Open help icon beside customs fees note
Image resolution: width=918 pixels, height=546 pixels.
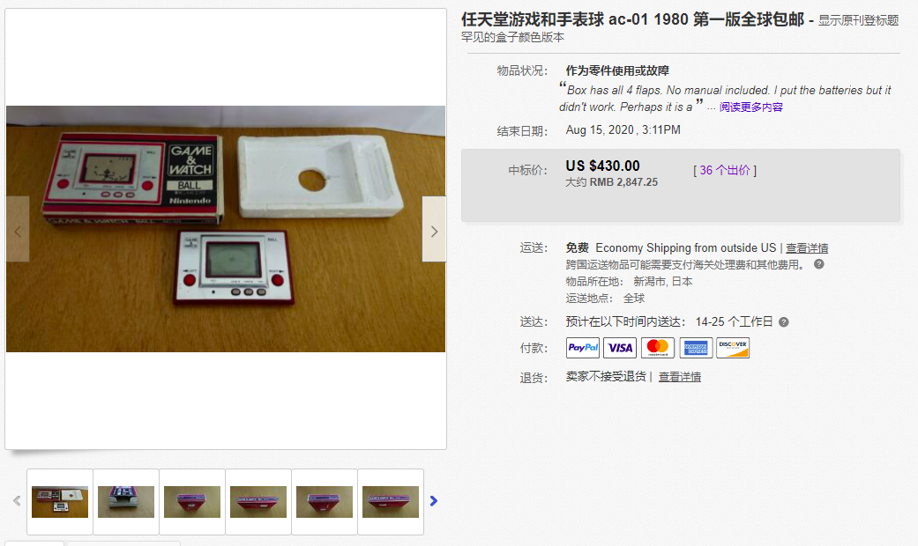pyautogui.click(x=819, y=264)
